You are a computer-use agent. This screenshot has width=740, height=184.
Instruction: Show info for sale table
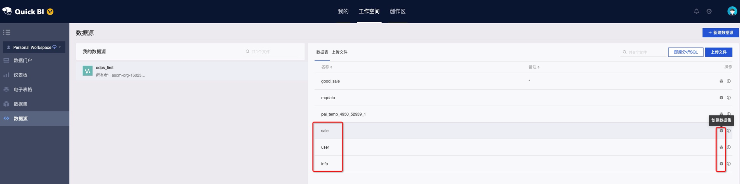(729, 131)
